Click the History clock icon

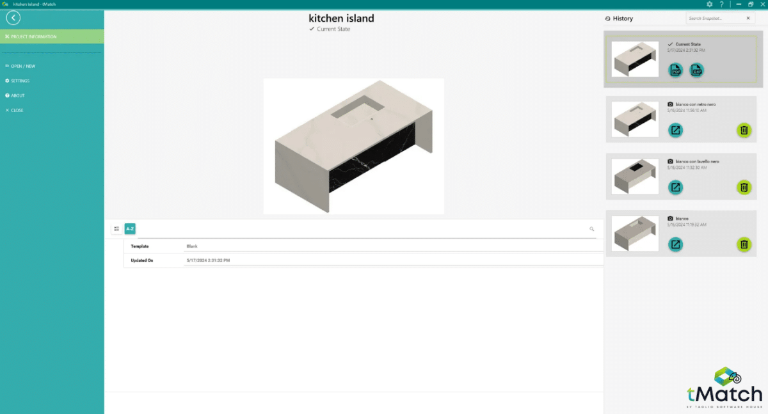tap(607, 19)
